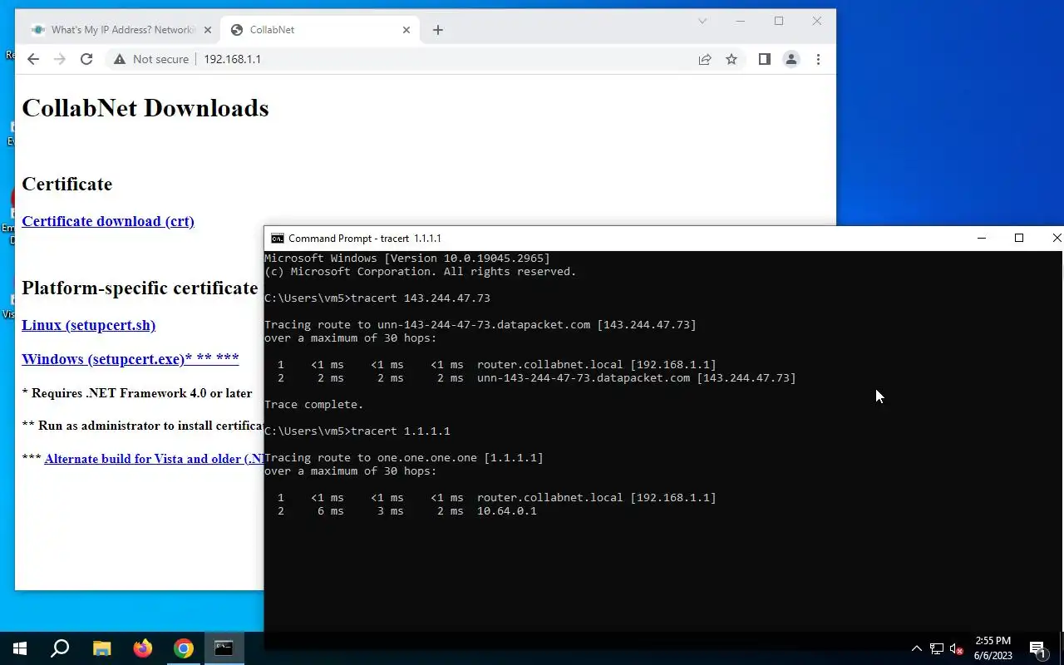This screenshot has height=665, width=1064.
Task: Click Command Prompt title bar icon
Action: 278,239
